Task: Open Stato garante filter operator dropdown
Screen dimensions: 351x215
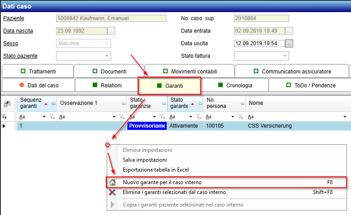Action: click(x=191, y=116)
